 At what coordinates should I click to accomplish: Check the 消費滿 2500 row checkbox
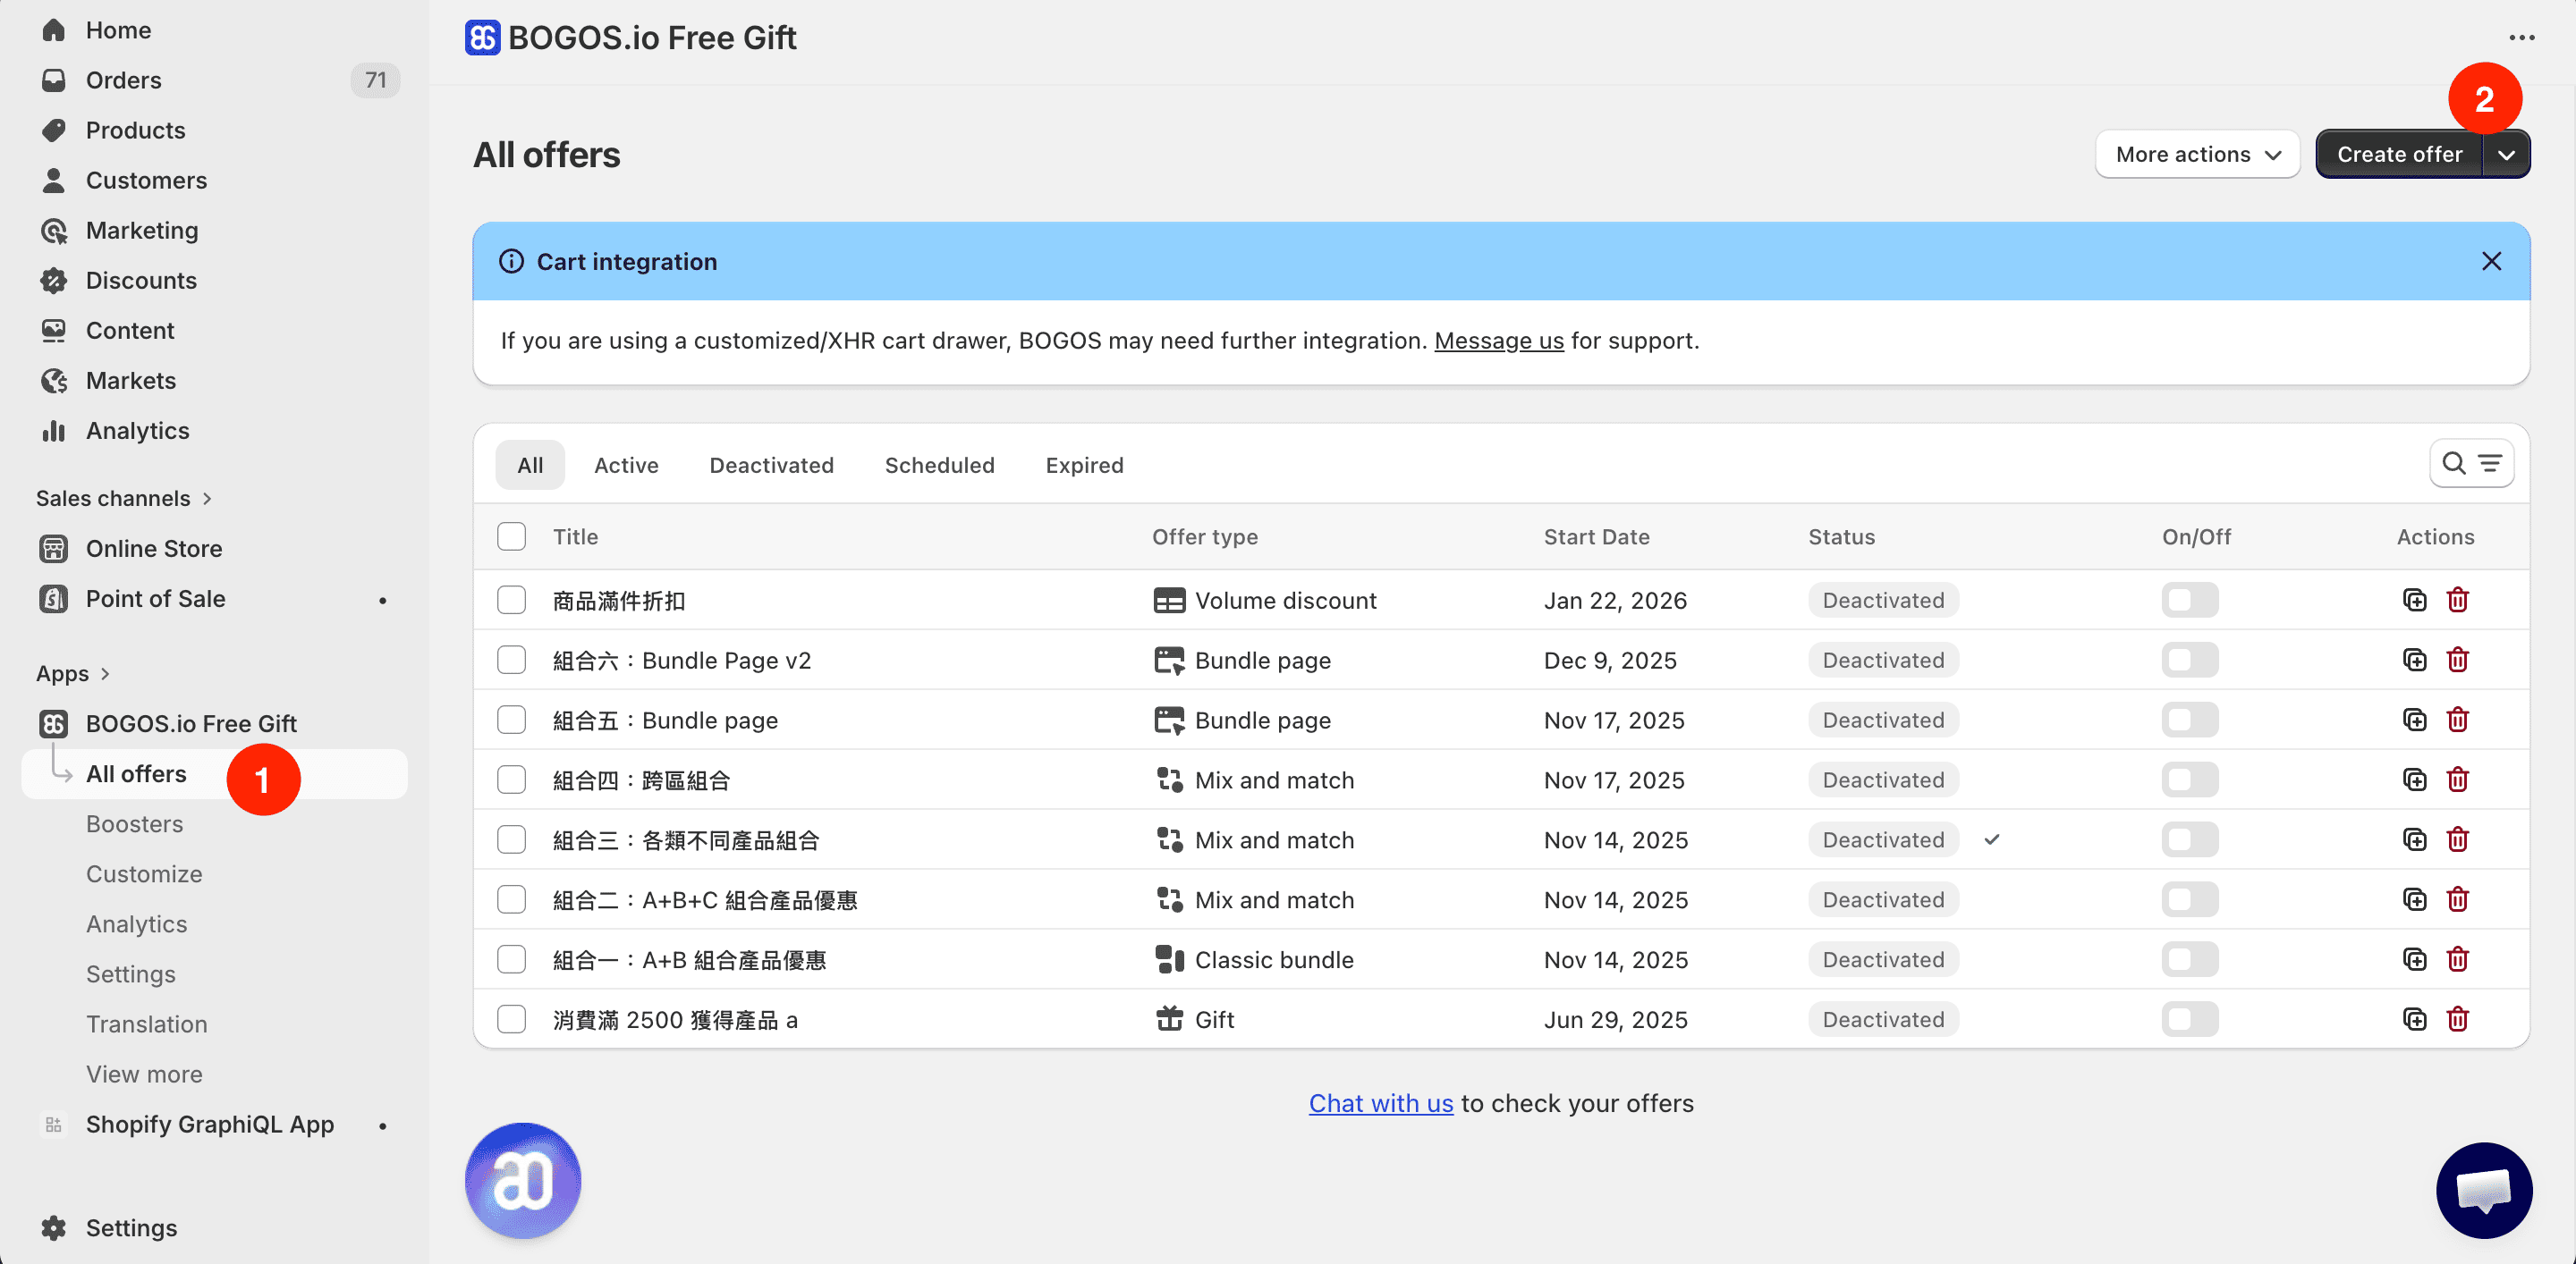coord(511,1019)
